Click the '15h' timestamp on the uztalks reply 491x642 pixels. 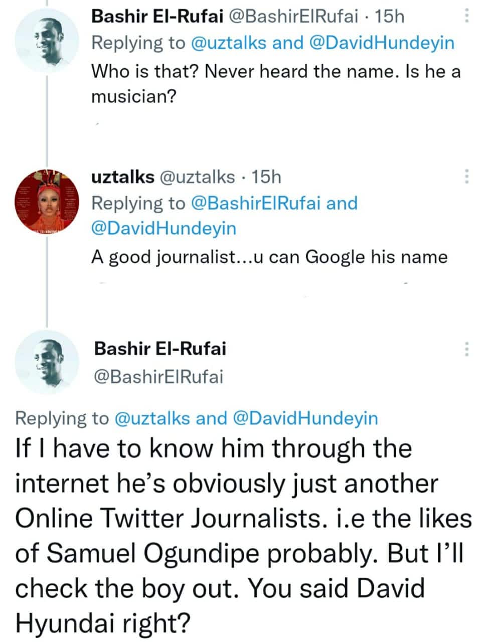[266, 177]
